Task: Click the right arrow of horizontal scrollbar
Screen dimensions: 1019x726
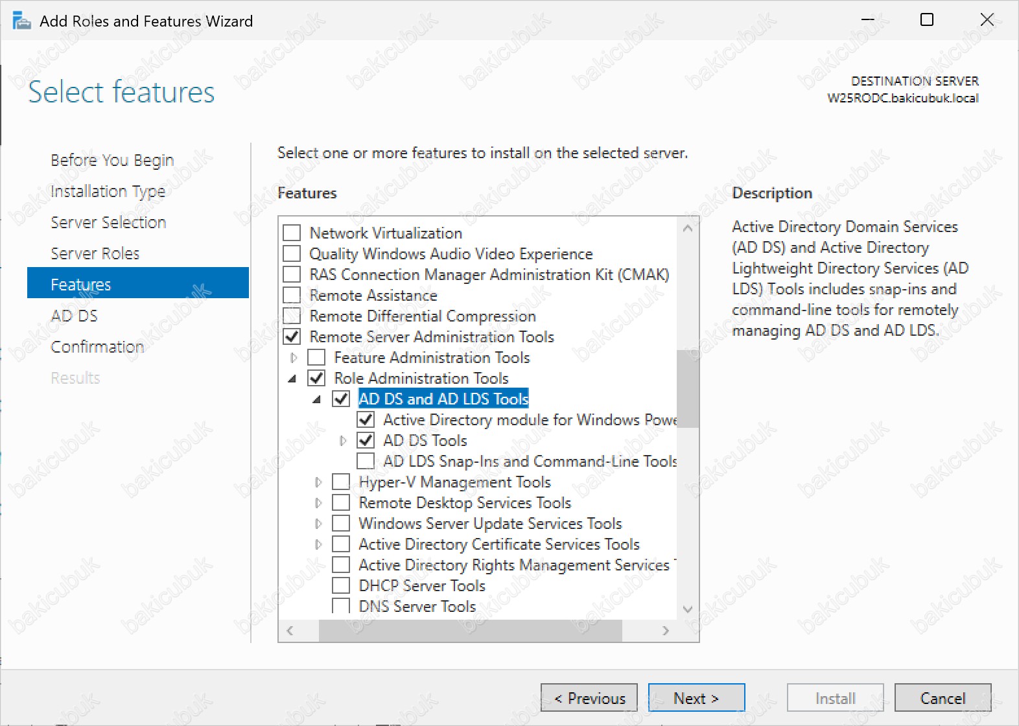Action: (x=666, y=631)
